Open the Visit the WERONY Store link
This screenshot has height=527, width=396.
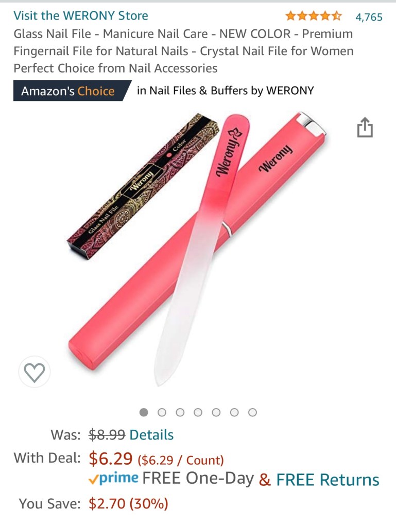tap(81, 15)
